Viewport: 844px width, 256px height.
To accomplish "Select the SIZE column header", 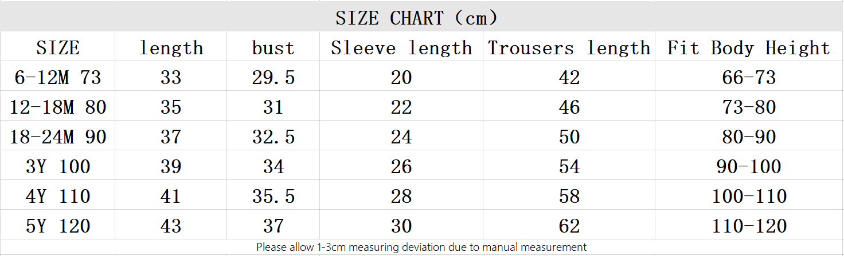I will pyautogui.click(x=58, y=48).
